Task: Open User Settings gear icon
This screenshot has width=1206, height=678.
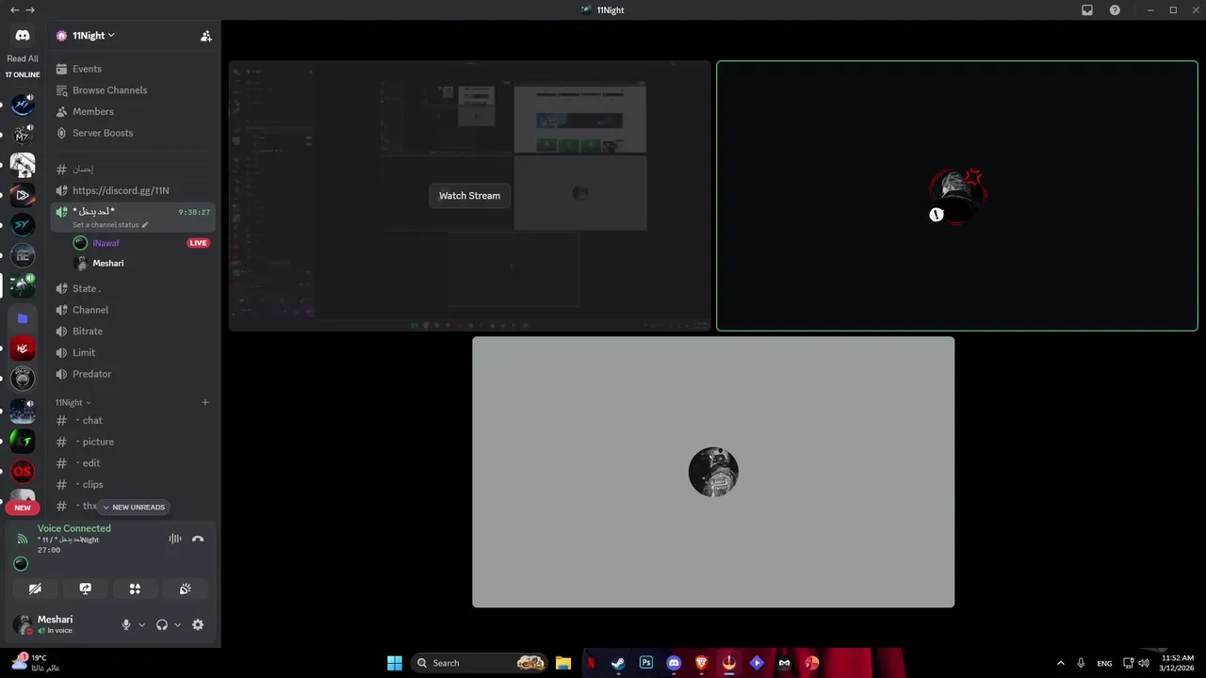Action: click(198, 624)
